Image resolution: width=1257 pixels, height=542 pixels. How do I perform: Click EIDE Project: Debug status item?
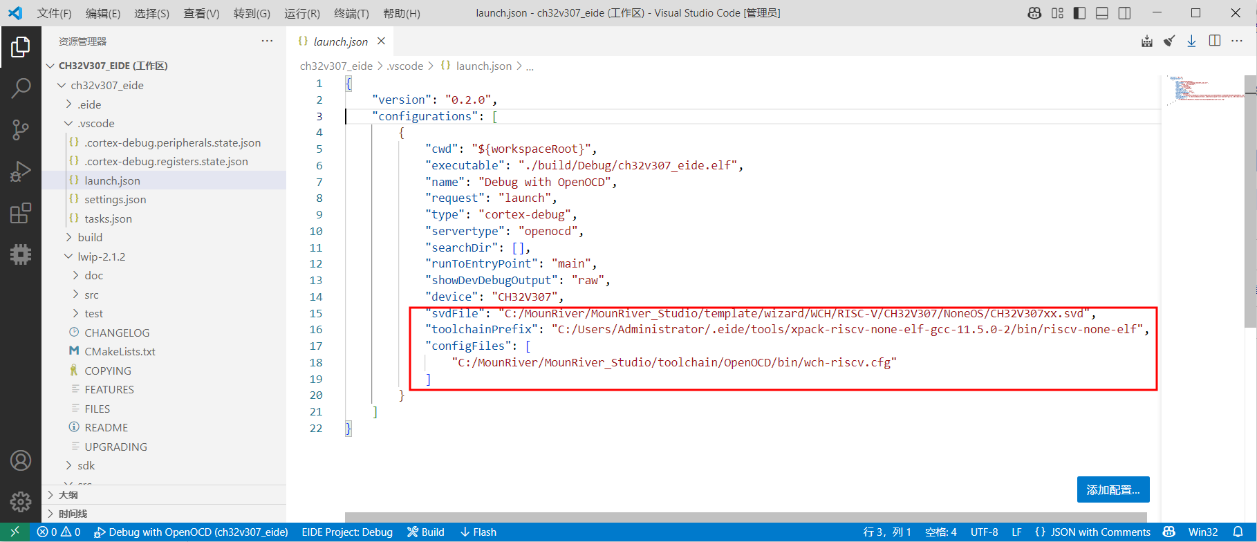pos(347,532)
